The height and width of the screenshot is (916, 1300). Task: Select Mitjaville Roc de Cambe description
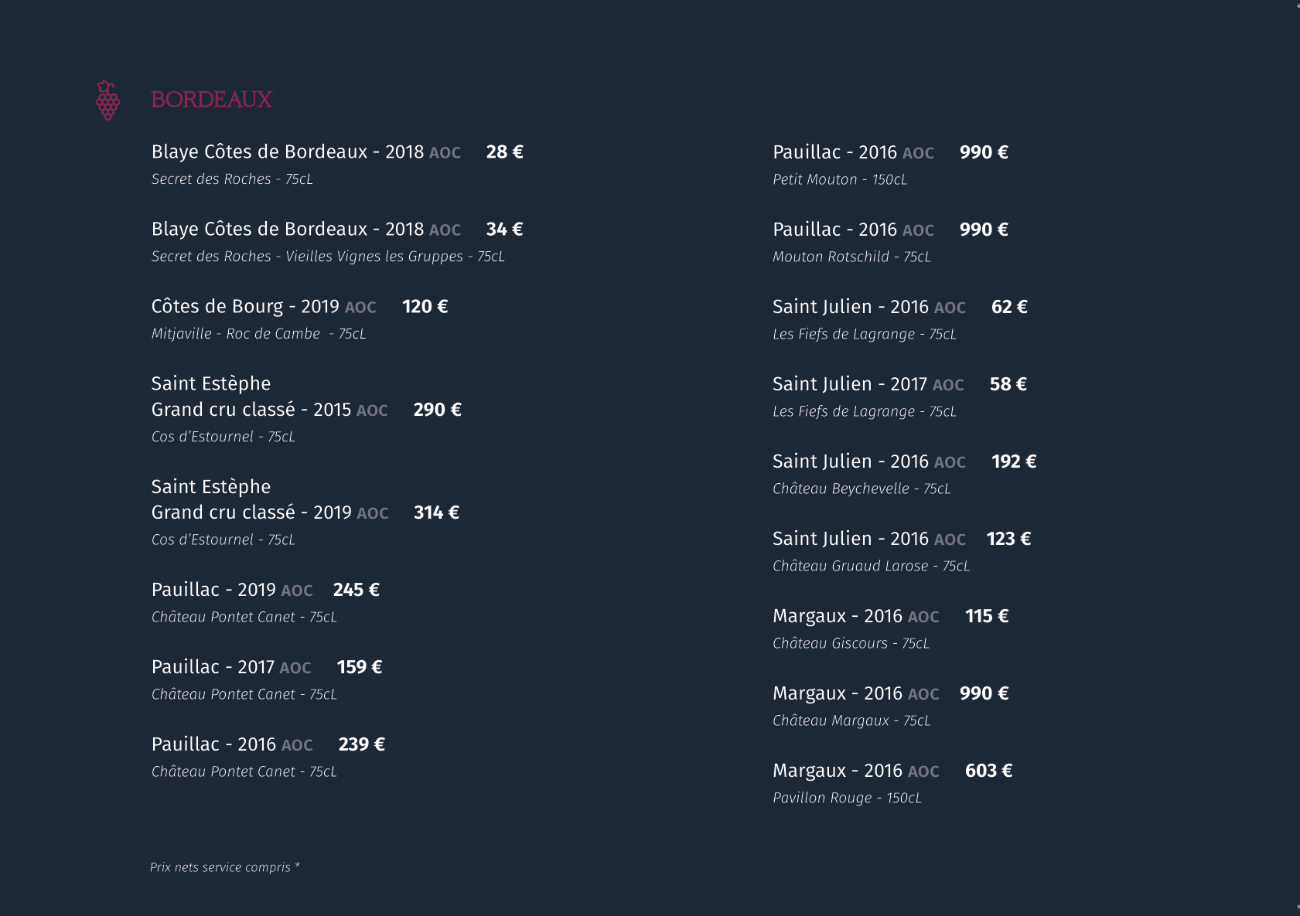pyautogui.click(x=258, y=333)
